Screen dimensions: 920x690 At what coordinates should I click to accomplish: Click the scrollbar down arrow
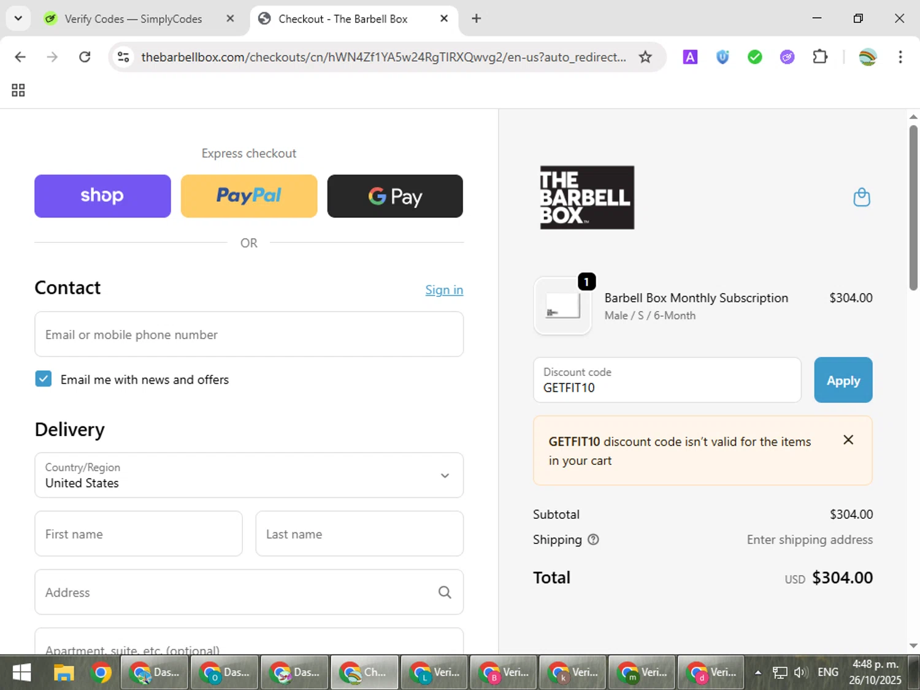(x=913, y=646)
